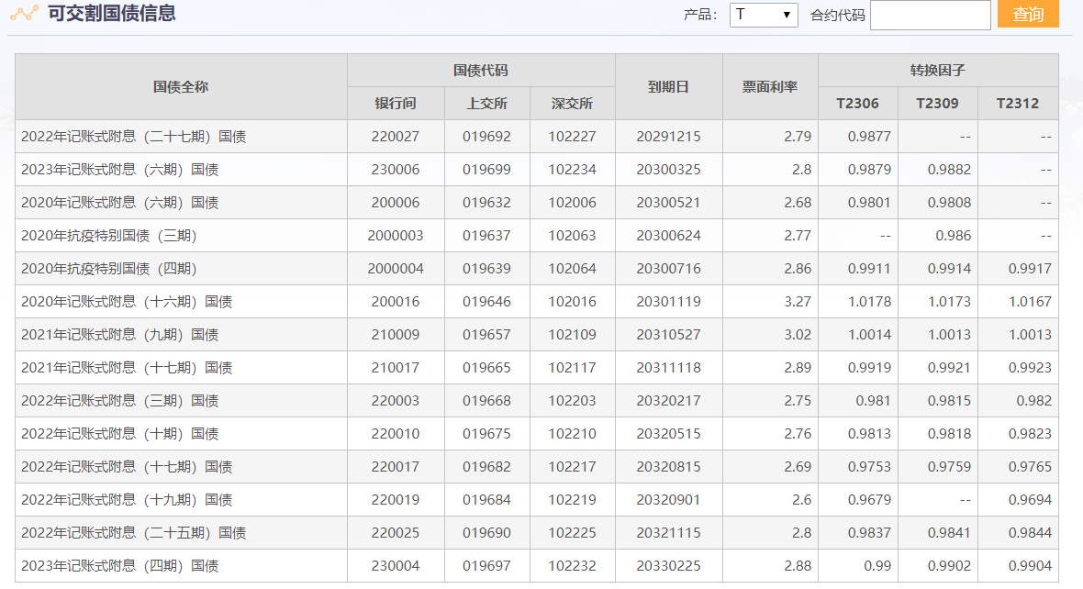Click the 银行间 column header

pyautogui.click(x=396, y=104)
